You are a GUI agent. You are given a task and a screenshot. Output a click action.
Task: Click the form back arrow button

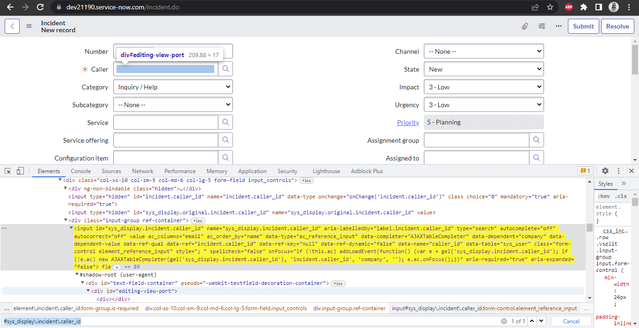click(x=12, y=26)
